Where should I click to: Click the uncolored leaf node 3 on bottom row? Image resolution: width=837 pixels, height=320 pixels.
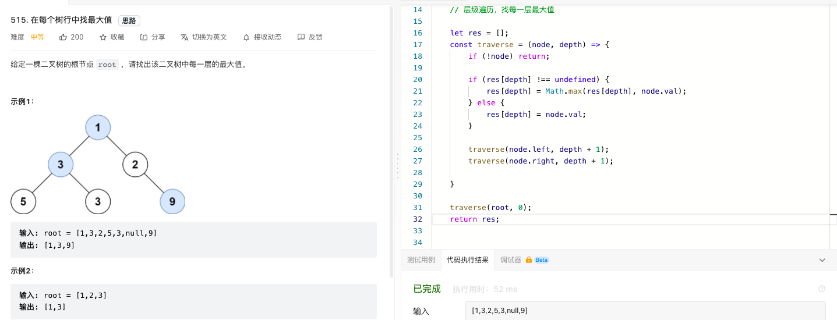coord(98,202)
